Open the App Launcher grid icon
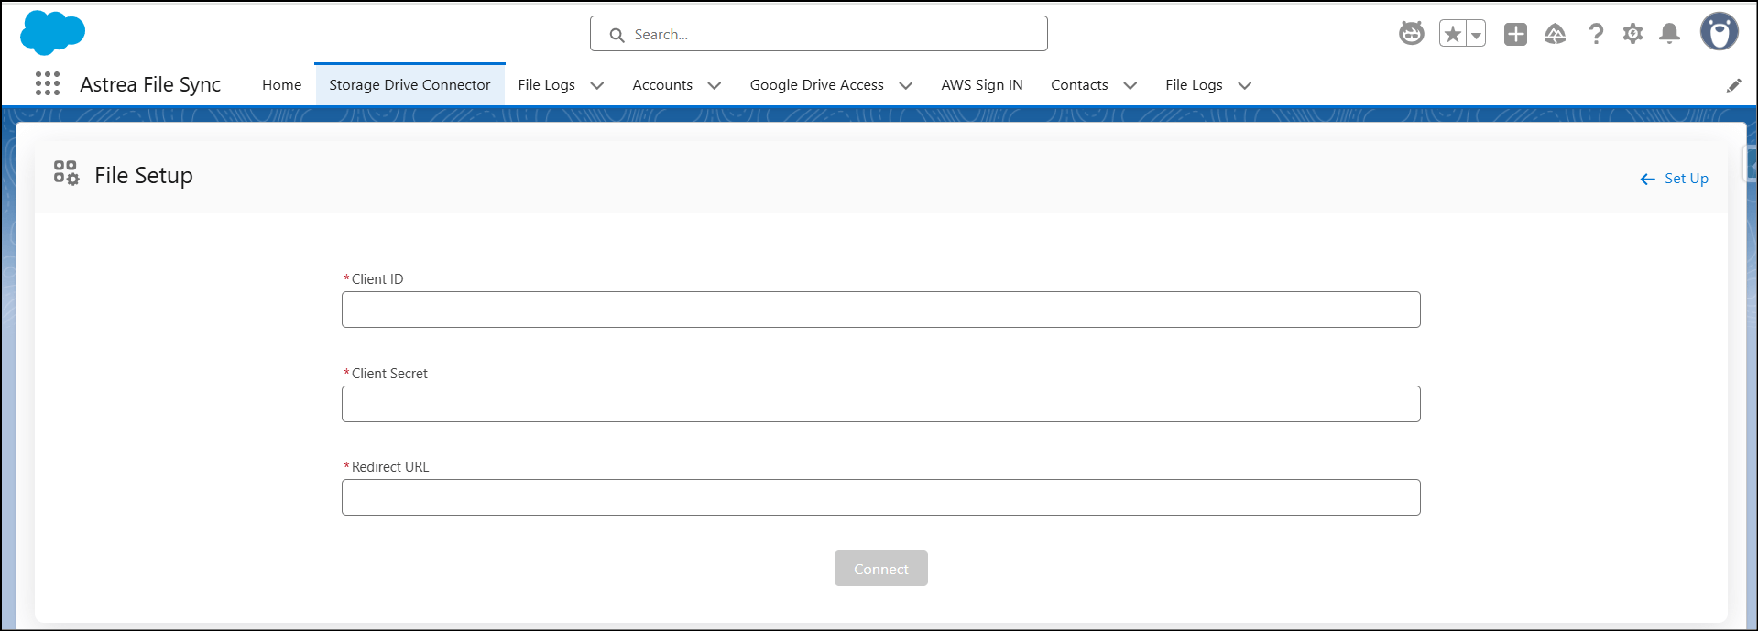 48,84
